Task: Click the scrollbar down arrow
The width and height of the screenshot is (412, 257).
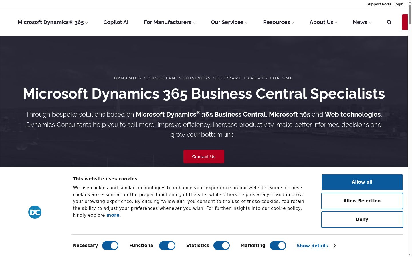Action: (410, 254)
